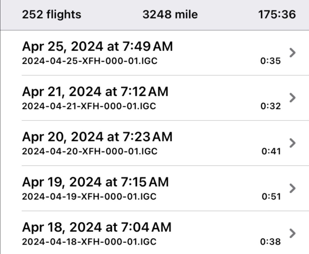The width and height of the screenshot is (309, 254).
Task: Select flight Apr 21, 2024 at 7:12 AM
Action: pos(95,91)
